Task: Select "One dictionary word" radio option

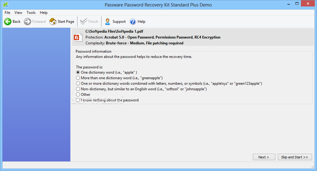Action: pos(78,72)
